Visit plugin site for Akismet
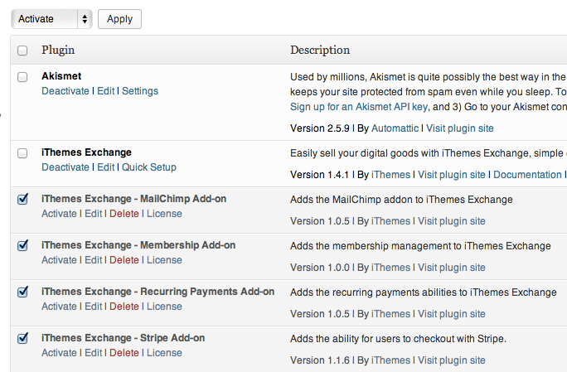This screenshot has height=372, width=567. [x=460, y=128]
